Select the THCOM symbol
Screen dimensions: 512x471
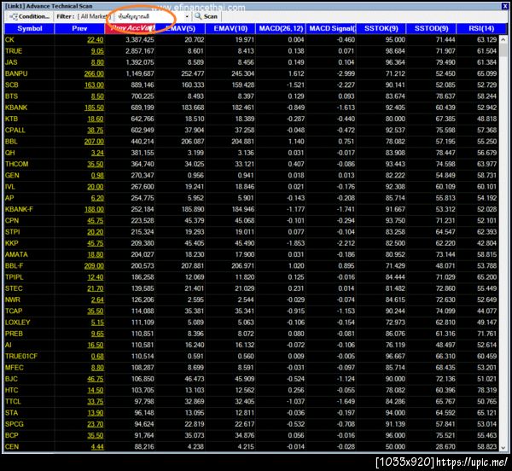pyautogui.click(x=17, y=164)
